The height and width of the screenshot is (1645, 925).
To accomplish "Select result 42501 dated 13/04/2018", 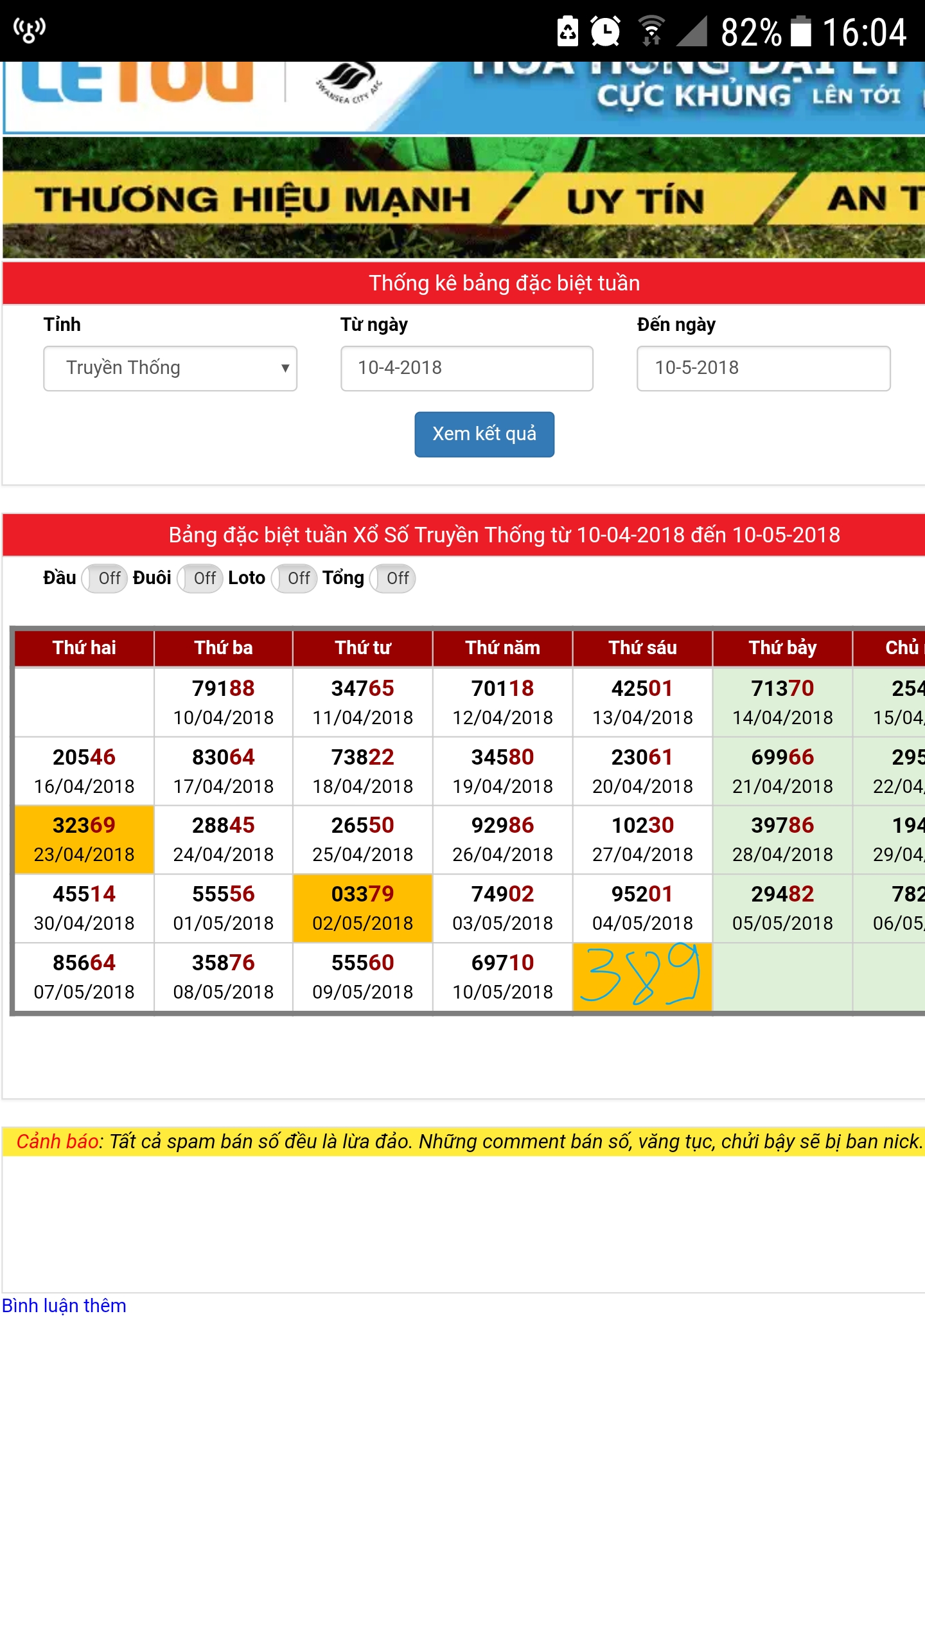I will tap(643, 702).
